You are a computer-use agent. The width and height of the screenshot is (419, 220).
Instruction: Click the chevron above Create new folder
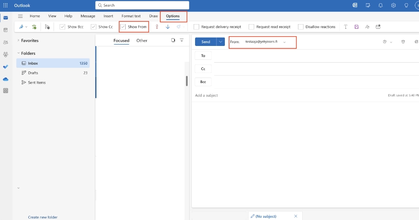pyautogui.click(x=19, y=188)
